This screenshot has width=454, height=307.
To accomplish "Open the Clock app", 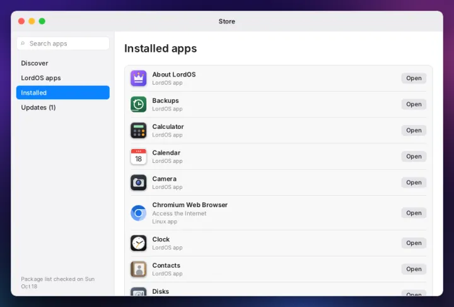I will click(x=414, y=243).
